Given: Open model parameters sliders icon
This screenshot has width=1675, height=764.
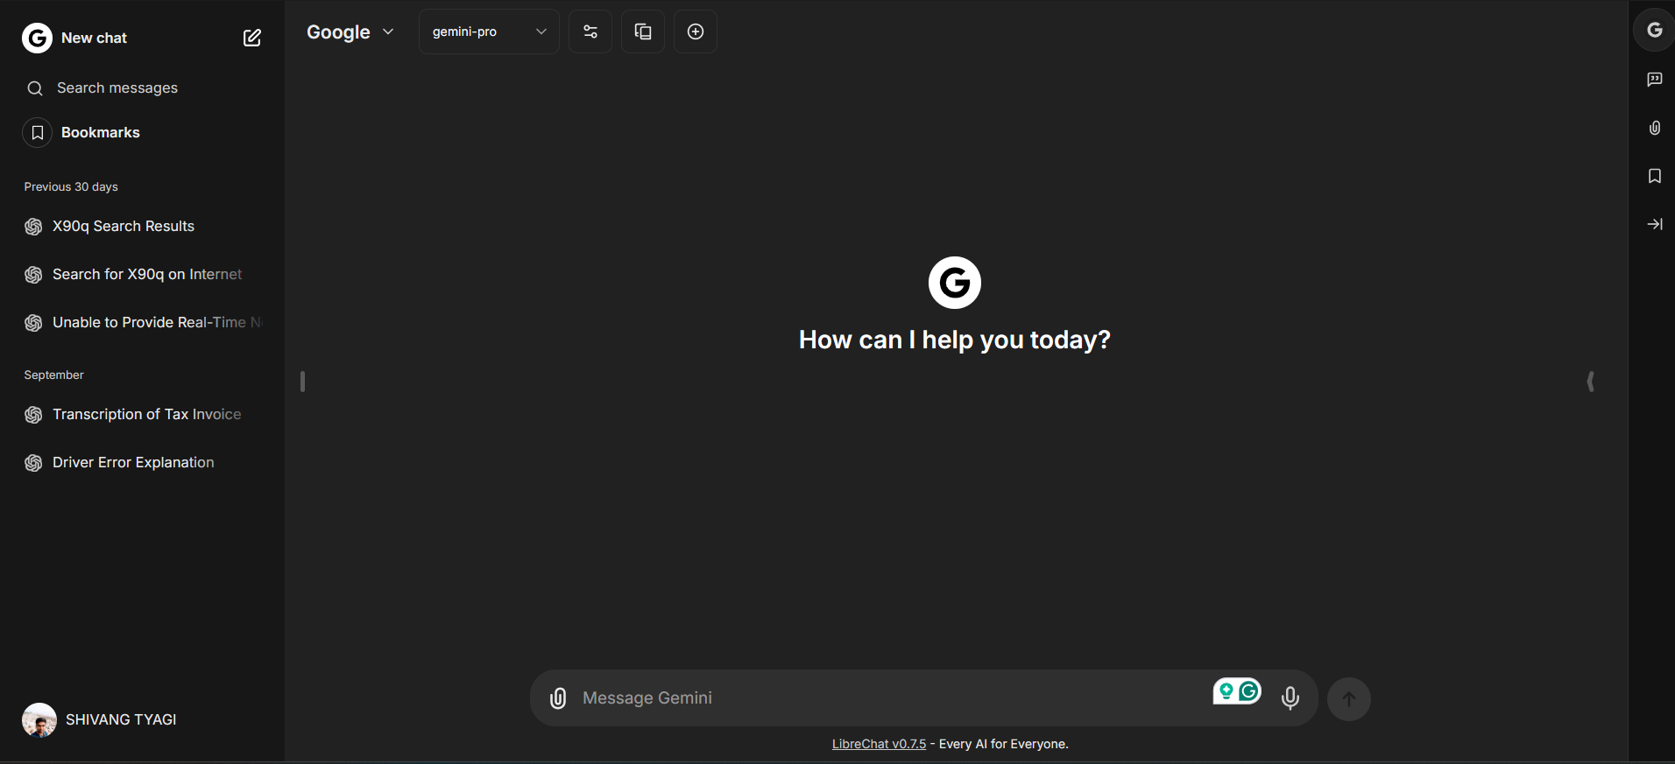Looking at the screenshot, I should 590,32.
